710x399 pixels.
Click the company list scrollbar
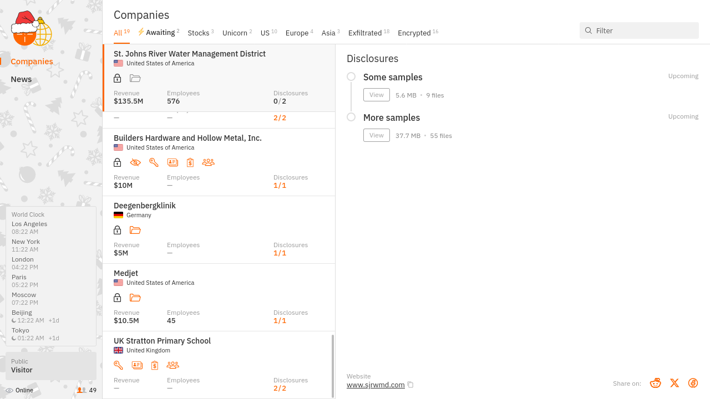pyautogui.click(x=333, y=366)
